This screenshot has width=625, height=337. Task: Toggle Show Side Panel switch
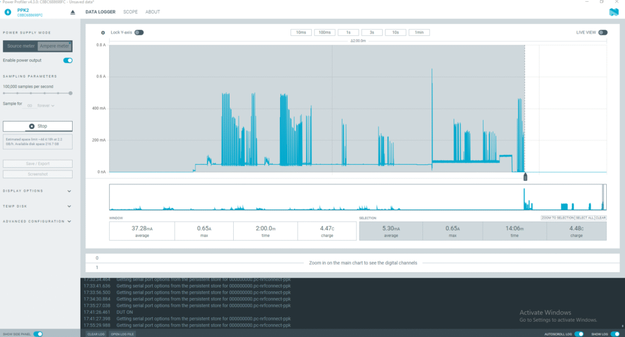point(38,334)
